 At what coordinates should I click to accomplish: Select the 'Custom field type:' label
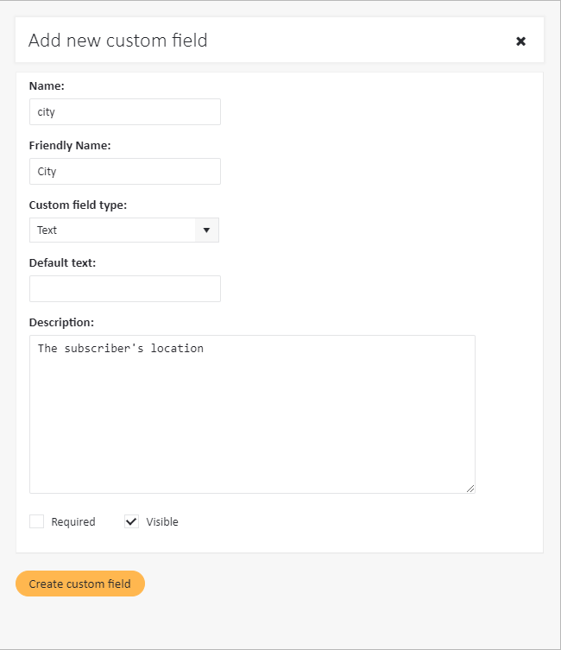(79, 205)
